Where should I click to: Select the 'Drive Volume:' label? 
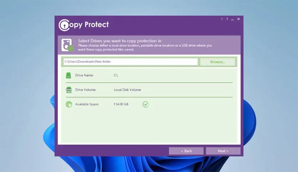tap(86, 90)
